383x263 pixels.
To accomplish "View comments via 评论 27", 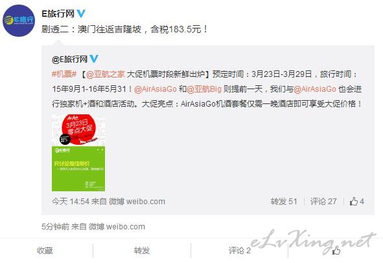I will click(323, 202).
